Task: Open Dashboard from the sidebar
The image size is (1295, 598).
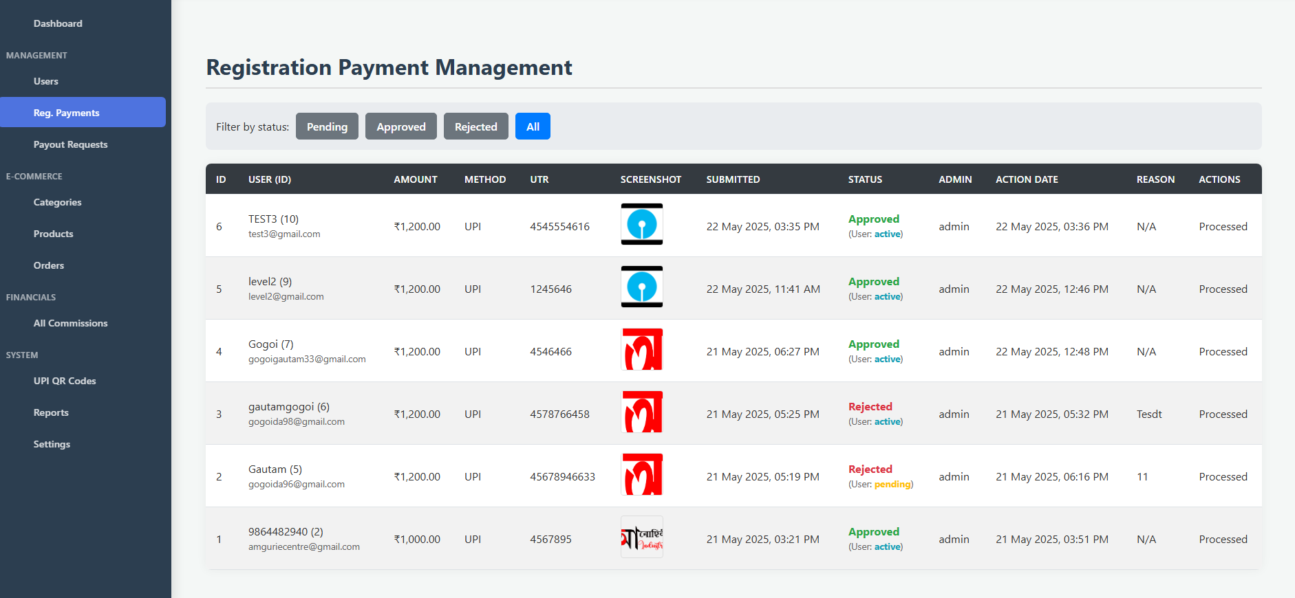Action: coord(58,23)
